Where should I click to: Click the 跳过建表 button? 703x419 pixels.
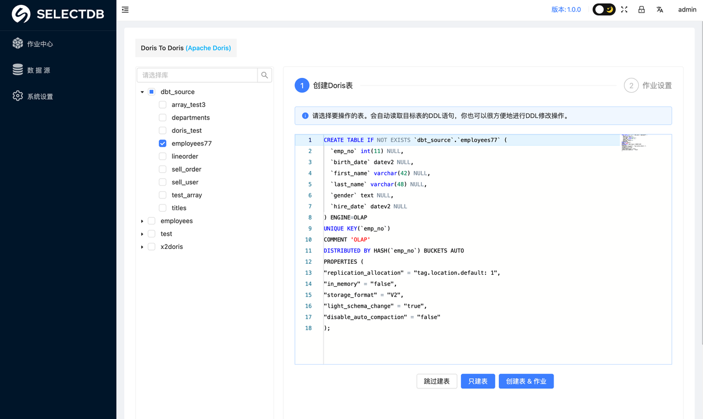[x=437, y=381]
